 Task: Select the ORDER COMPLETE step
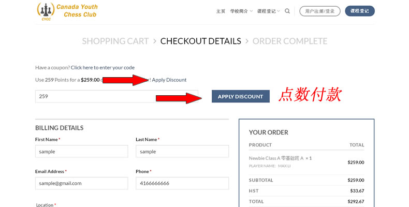tap(290, 41)
